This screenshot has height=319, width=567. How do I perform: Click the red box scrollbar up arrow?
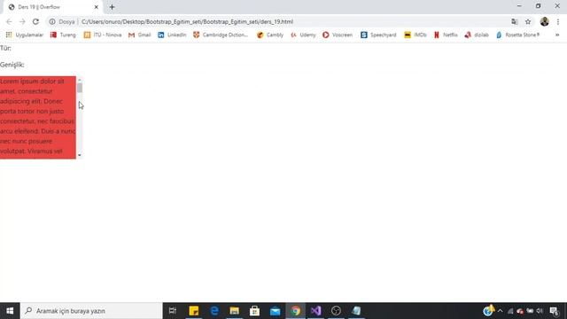tap(80, 79)
